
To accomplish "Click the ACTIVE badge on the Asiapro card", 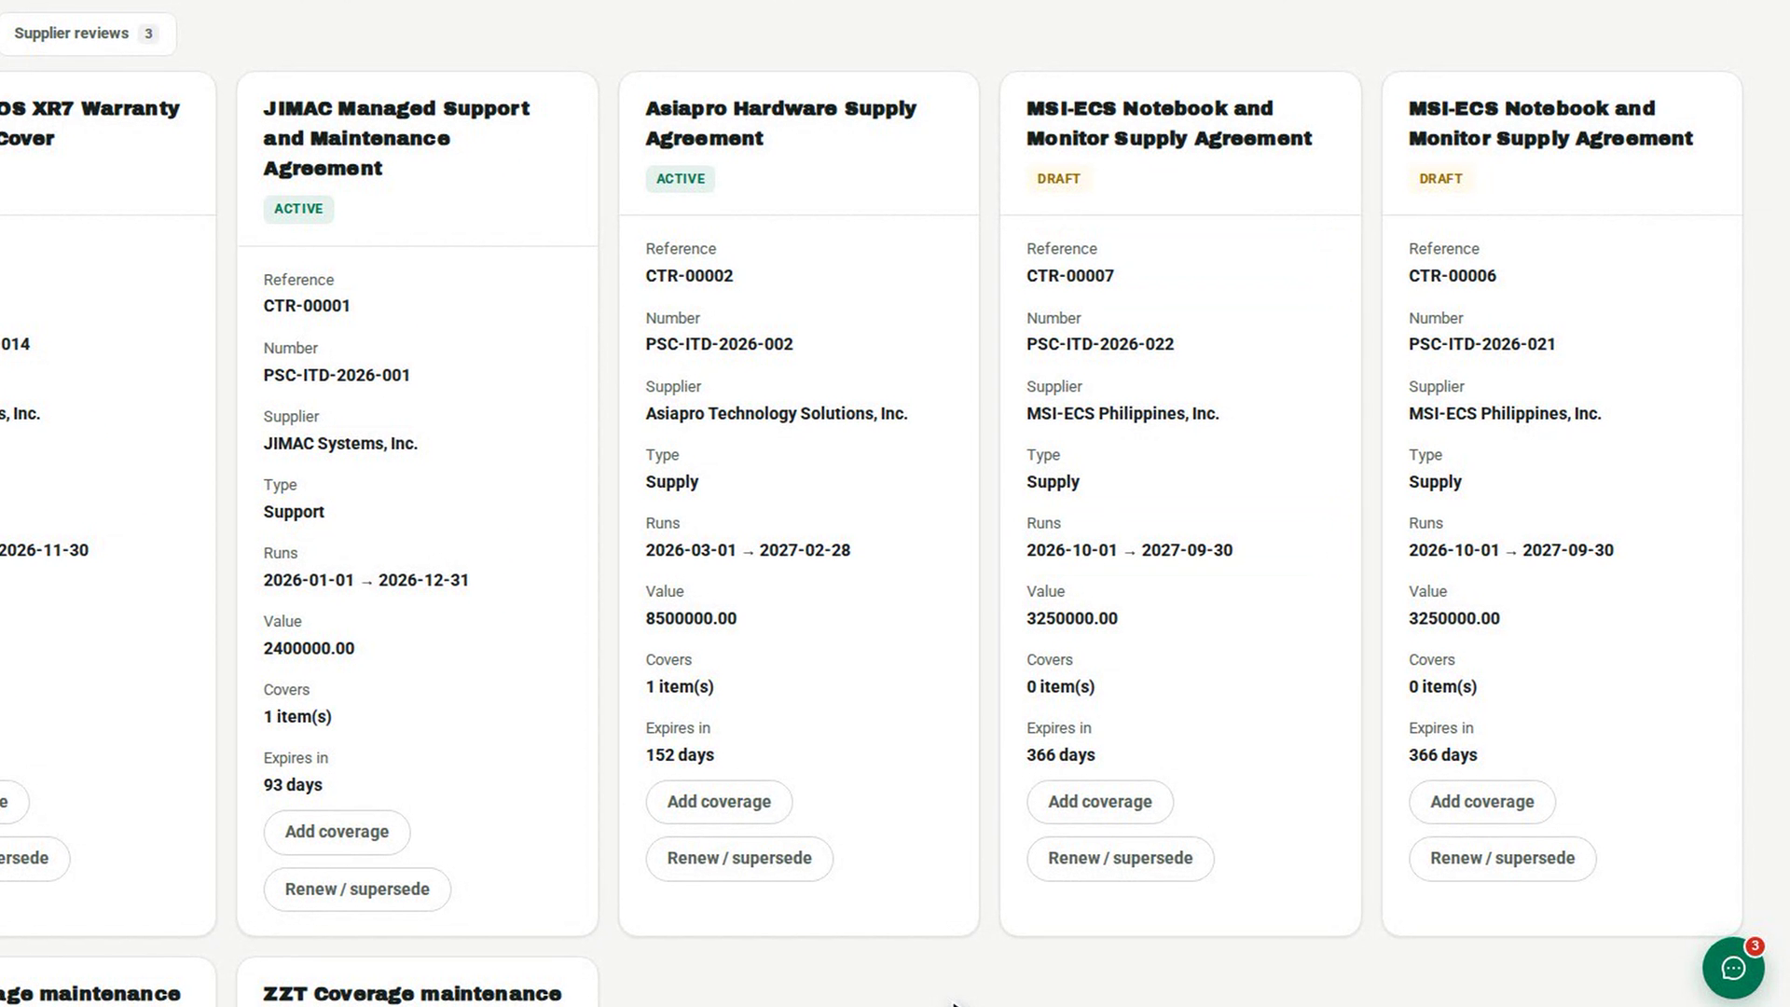I will pyautogui.click(x=681, y=179).
